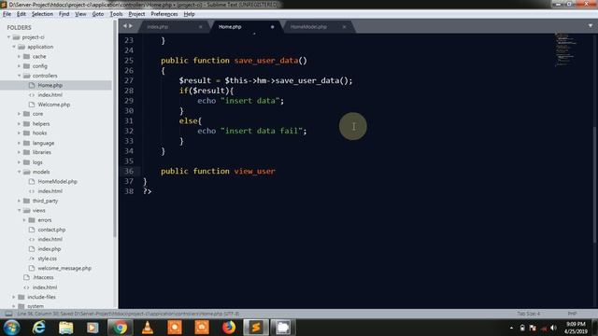Click unsaved dot on Home.php tab

click(272, 27)
